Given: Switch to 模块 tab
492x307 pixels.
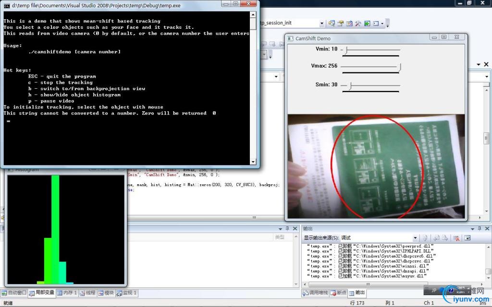Looking at the screenshot, I should coord(106,293).
